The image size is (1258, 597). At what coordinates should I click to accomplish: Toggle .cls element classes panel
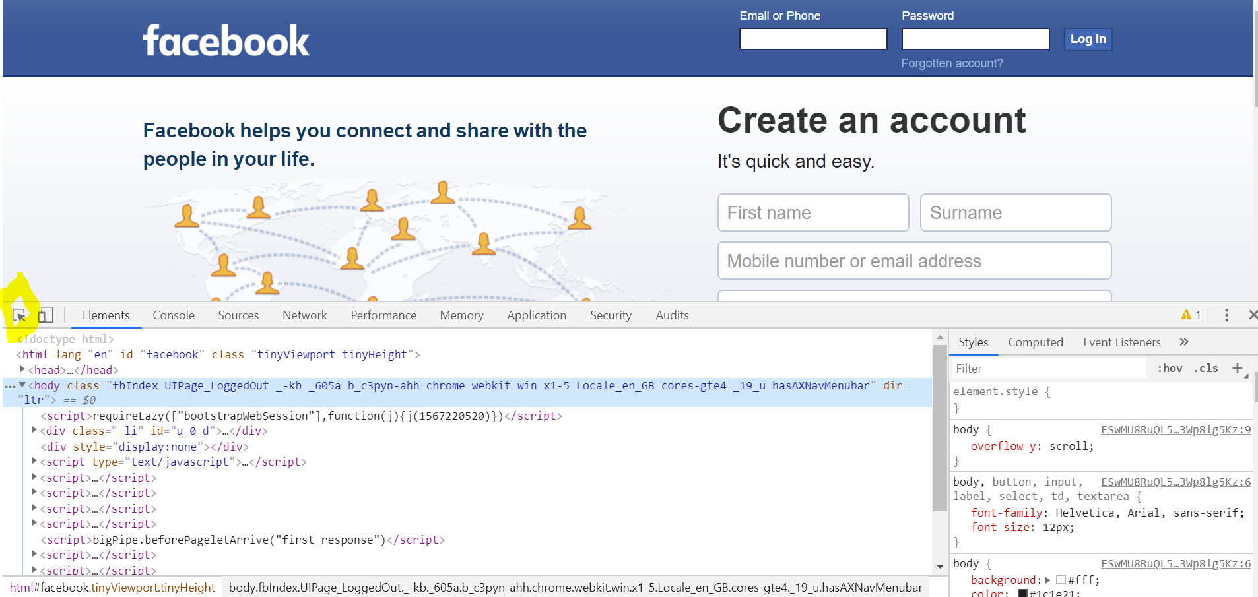pos(1206,368)
